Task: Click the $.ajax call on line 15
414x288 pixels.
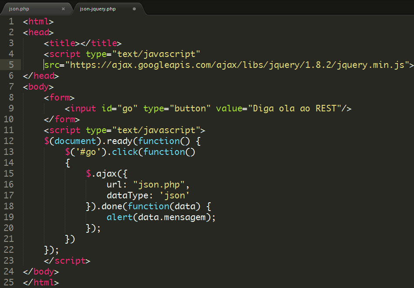Action: (108, 173)
